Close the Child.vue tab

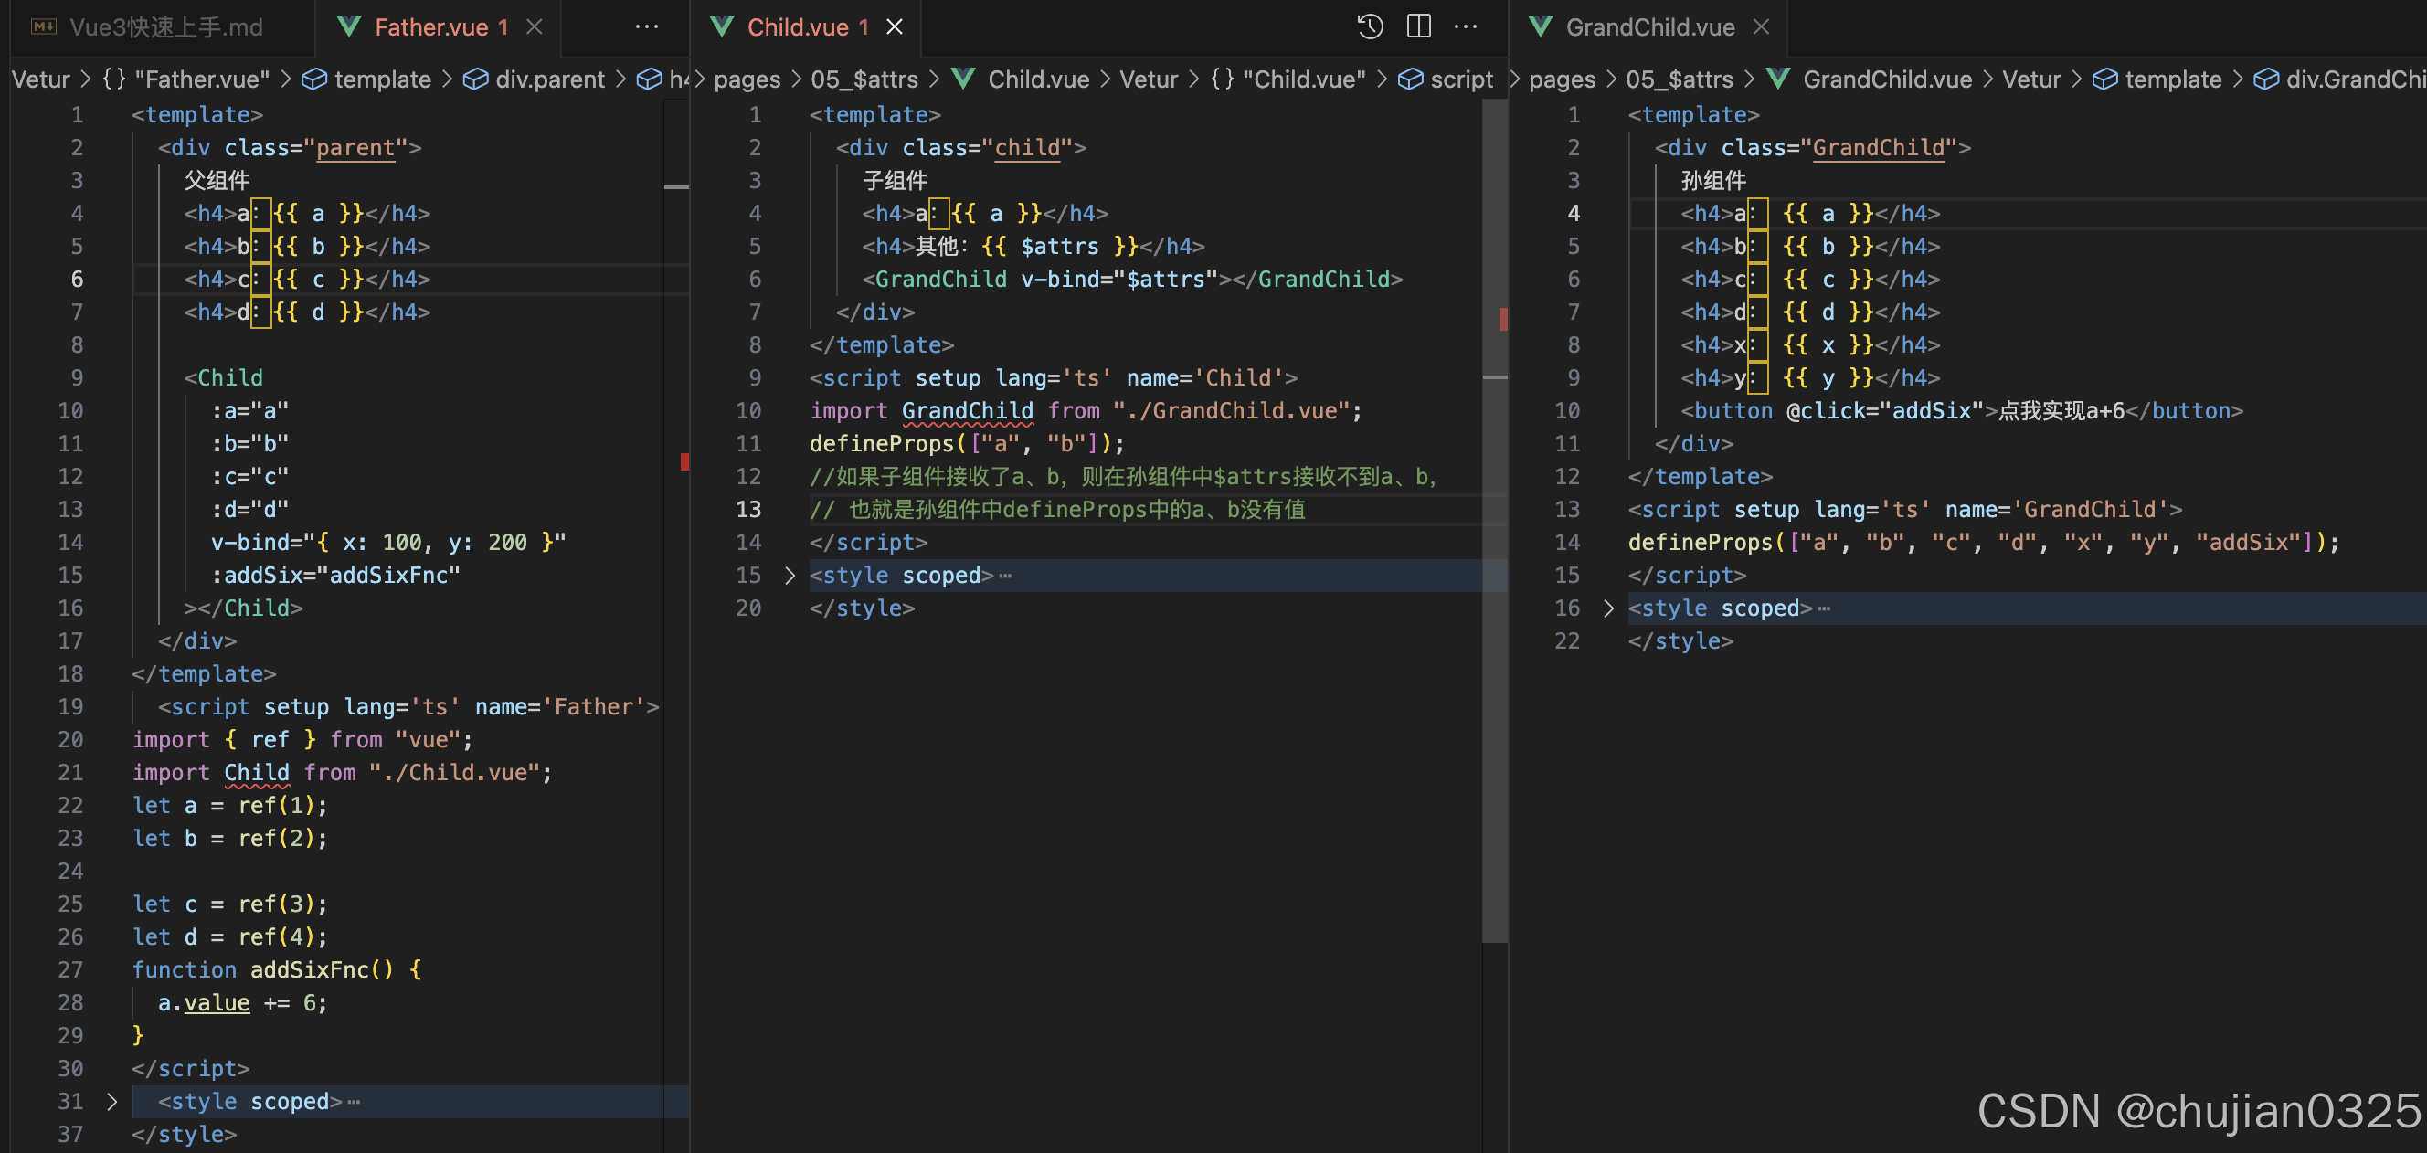pos(894,27)
